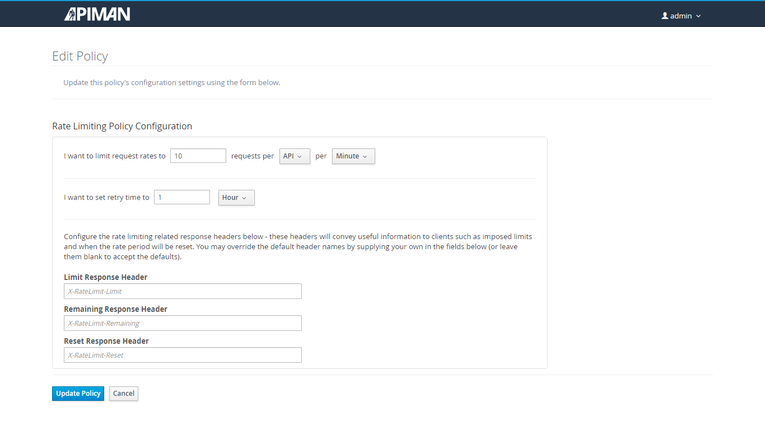Open the admin user menu
765x430 pixels.
point(681,16)
